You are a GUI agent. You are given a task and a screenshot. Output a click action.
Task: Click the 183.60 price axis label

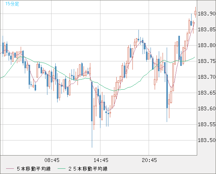pos(207,108)
